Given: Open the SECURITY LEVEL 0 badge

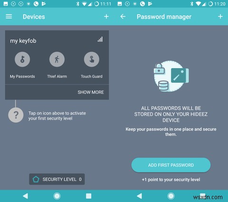Looking at the screenshot, I should [x=57, y=179].
